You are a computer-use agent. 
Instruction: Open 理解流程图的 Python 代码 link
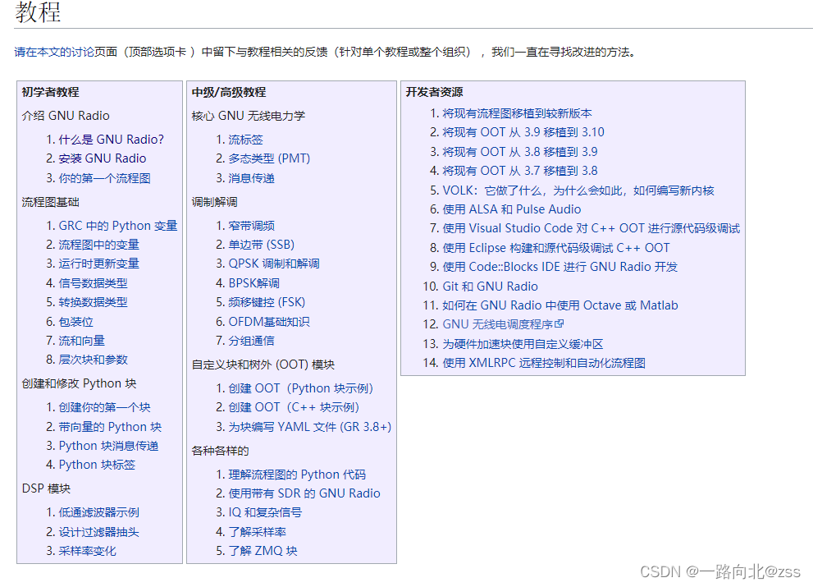[x=297, y=475]
